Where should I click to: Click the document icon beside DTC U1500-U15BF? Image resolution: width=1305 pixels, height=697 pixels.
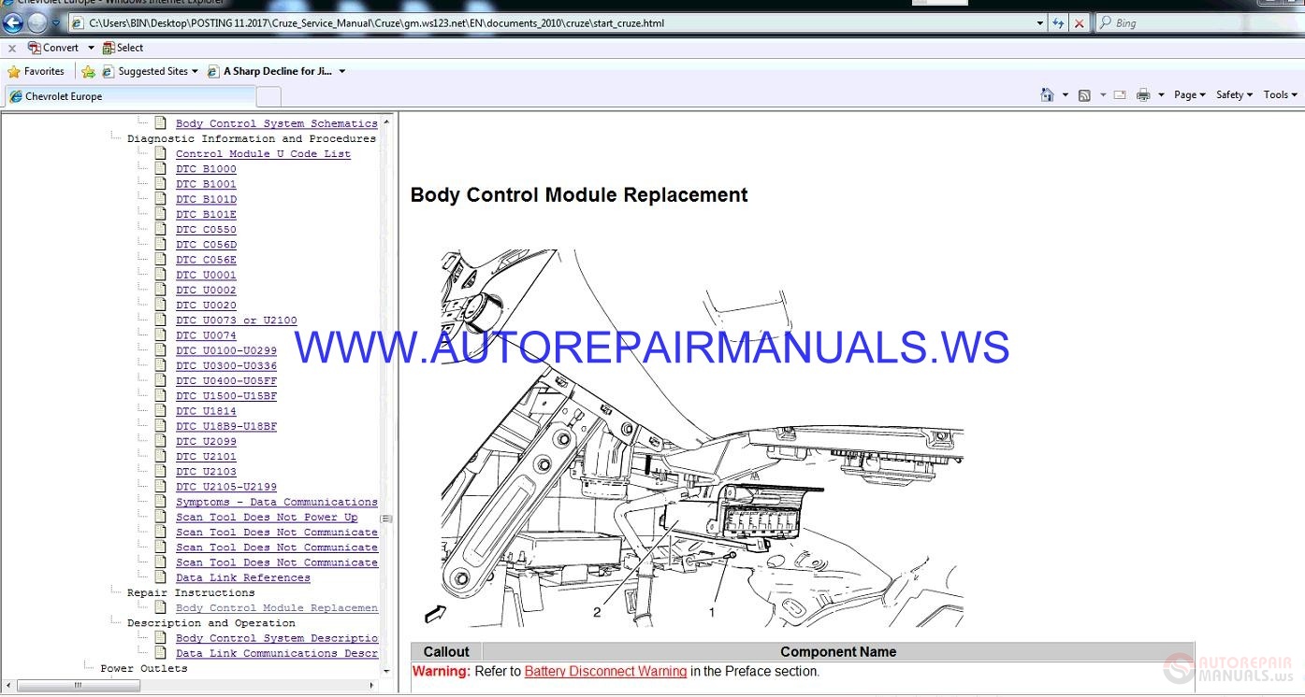click(161, 395)
